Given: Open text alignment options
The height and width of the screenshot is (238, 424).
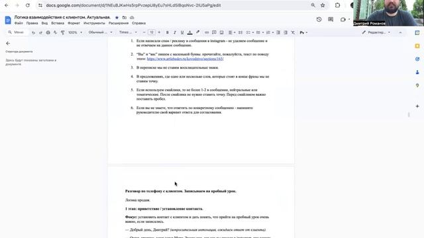Looking at the screenshot, I should tap(231, 32).
